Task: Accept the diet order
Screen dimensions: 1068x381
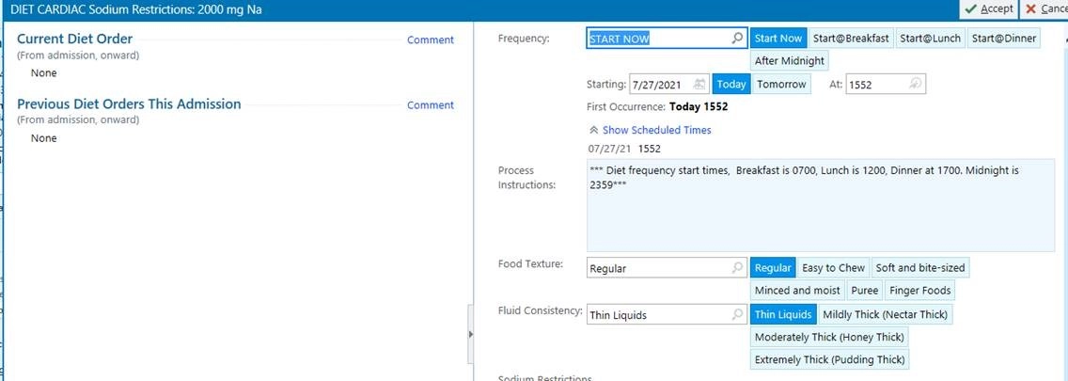Action: click(x=987, y=9)
